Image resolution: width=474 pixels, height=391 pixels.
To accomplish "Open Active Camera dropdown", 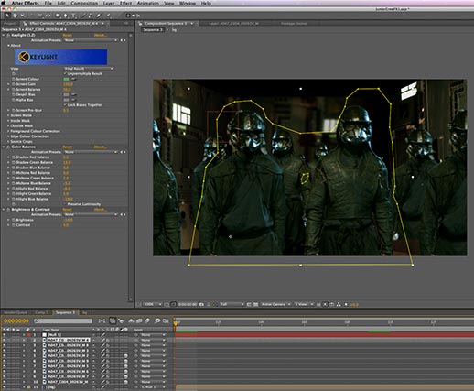I will click(x=275, y=304).
